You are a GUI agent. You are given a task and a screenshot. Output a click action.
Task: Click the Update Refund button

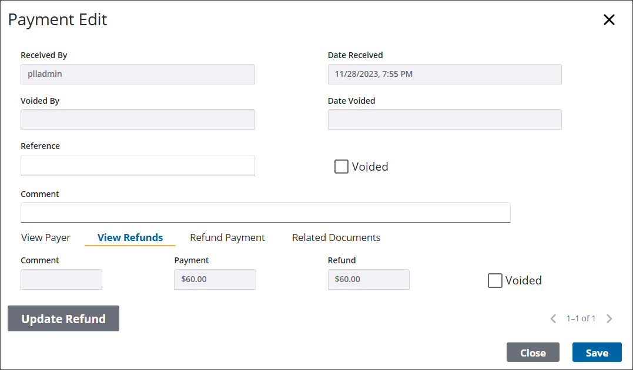[x=63, y=318]
